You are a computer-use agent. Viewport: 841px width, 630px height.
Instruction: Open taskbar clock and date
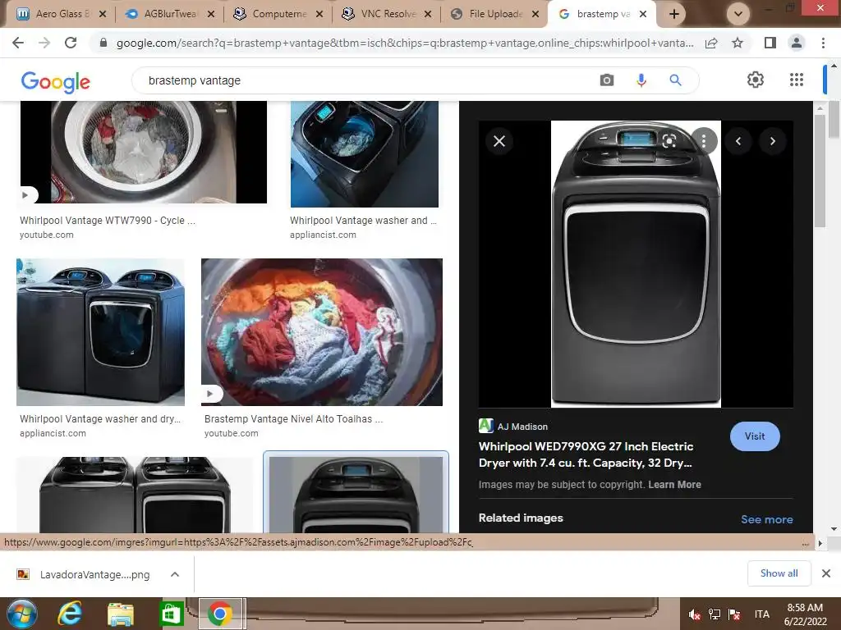pyautogui.click(x=805, y=614)
